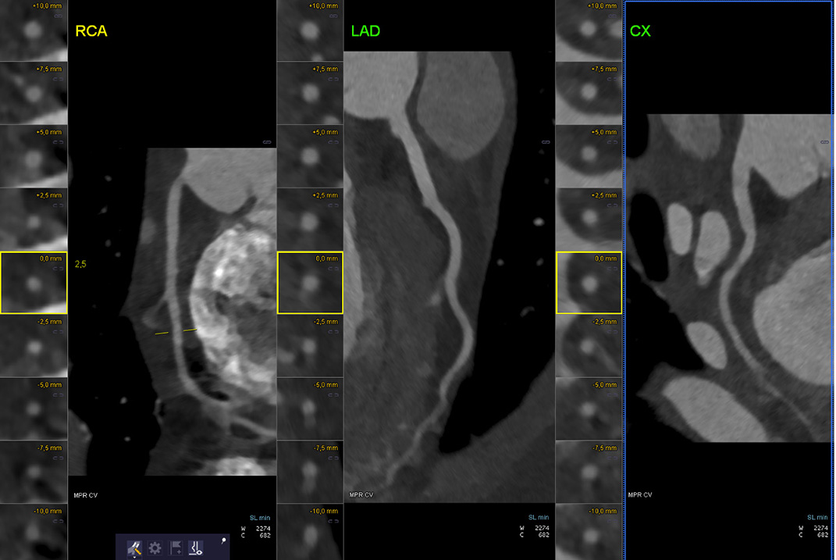This screenshot has width=836, height=560.
Task: Expand the dropdown arrow under vessel tool
Action: 135,556
